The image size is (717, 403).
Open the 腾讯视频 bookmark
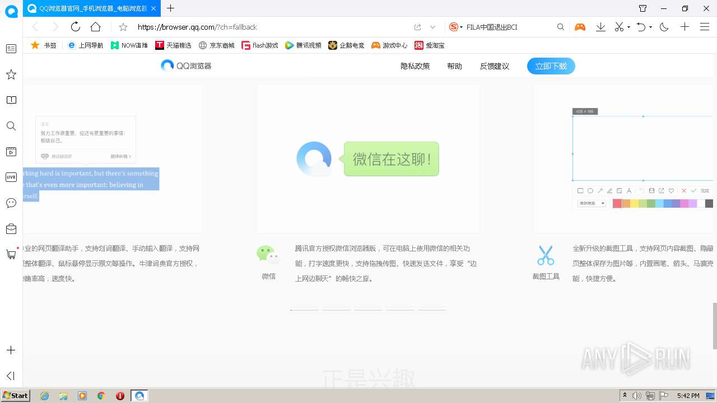303,45
